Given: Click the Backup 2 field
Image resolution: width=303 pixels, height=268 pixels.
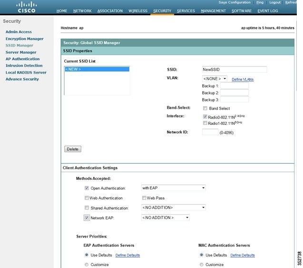Looking at the screenshot, I should 235,93.
